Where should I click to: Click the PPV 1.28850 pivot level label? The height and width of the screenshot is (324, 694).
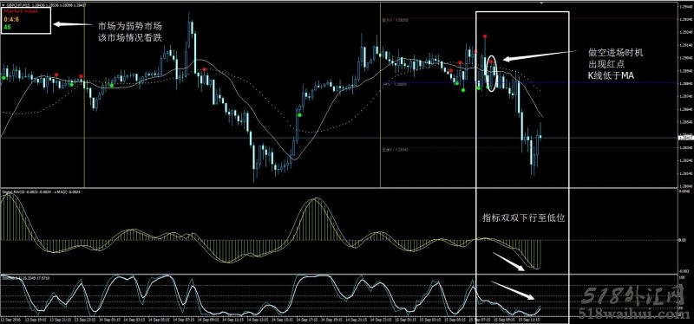395,83
